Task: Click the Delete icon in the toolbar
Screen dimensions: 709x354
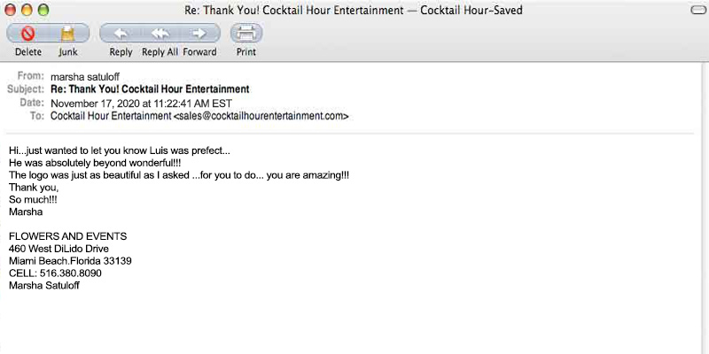Action: pyautogui.click(x=27, y=35)
